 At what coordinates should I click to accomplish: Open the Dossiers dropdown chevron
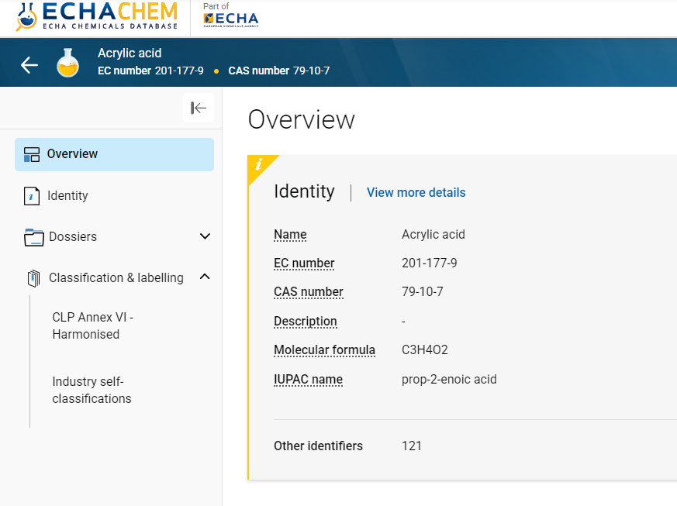pos(204,236)
